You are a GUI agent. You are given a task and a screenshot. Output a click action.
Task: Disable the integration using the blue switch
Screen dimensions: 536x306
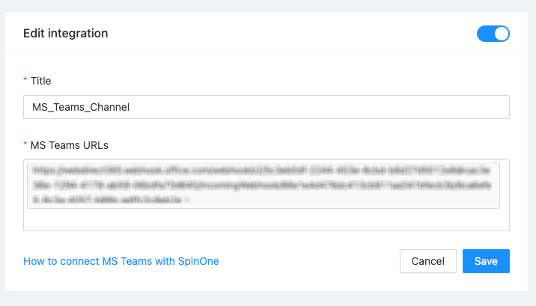(493, 34)
